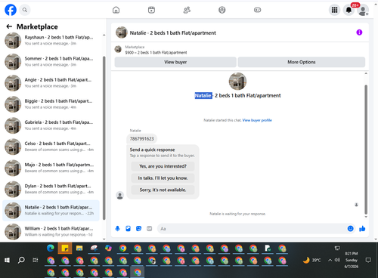The height and width of the screenshot is (278, 378).
Task: Open Majo conversation in list
Action: pos(51,168)
